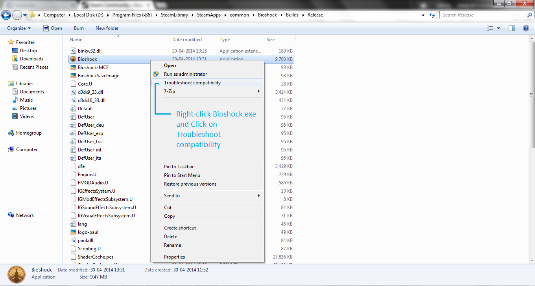The image size is (535, 286).
Task: Open the Documents library
Action: tap(32, 92)
